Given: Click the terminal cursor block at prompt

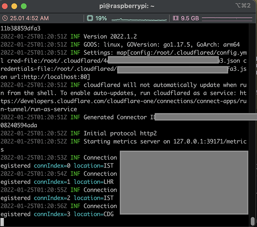Looking at the screenshot, I should (2, 222).
